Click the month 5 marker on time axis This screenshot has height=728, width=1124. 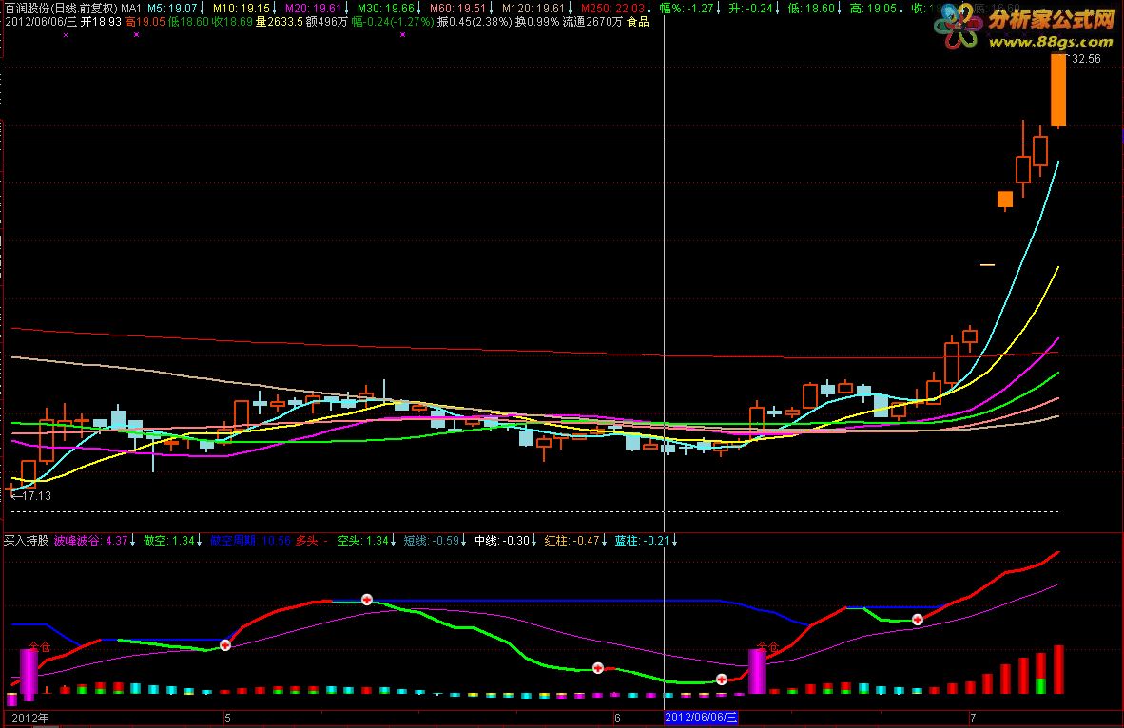click(x=227, y=718)
